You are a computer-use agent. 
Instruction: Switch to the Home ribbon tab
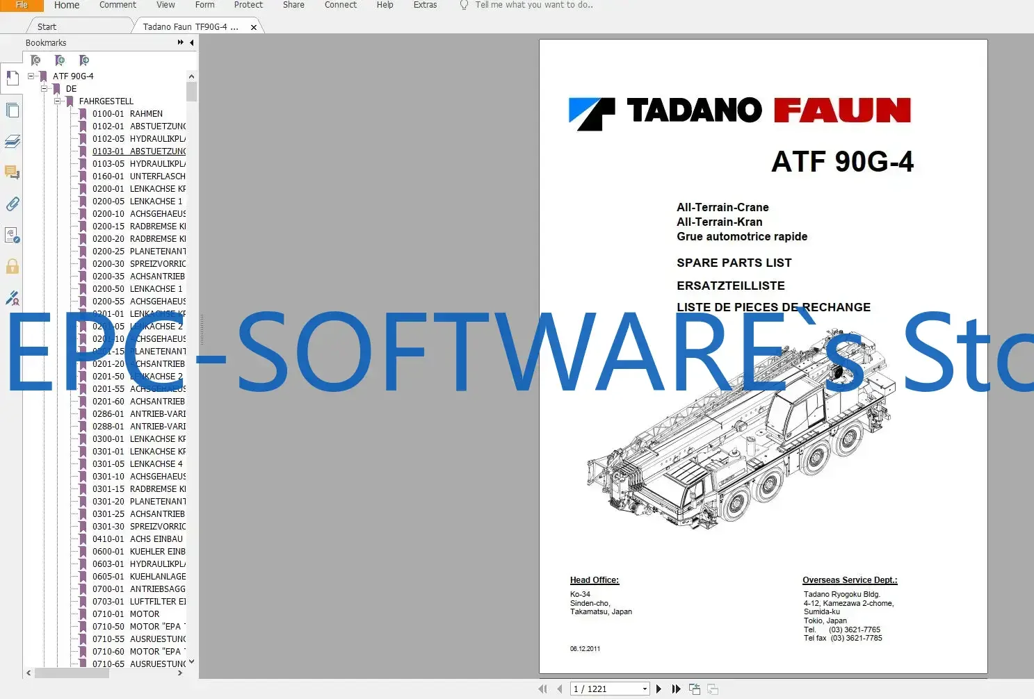67,5
